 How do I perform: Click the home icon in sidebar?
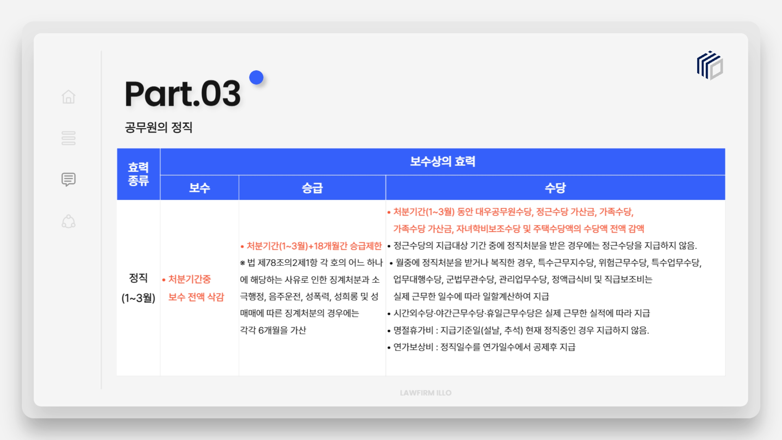(x=68, y=97)
